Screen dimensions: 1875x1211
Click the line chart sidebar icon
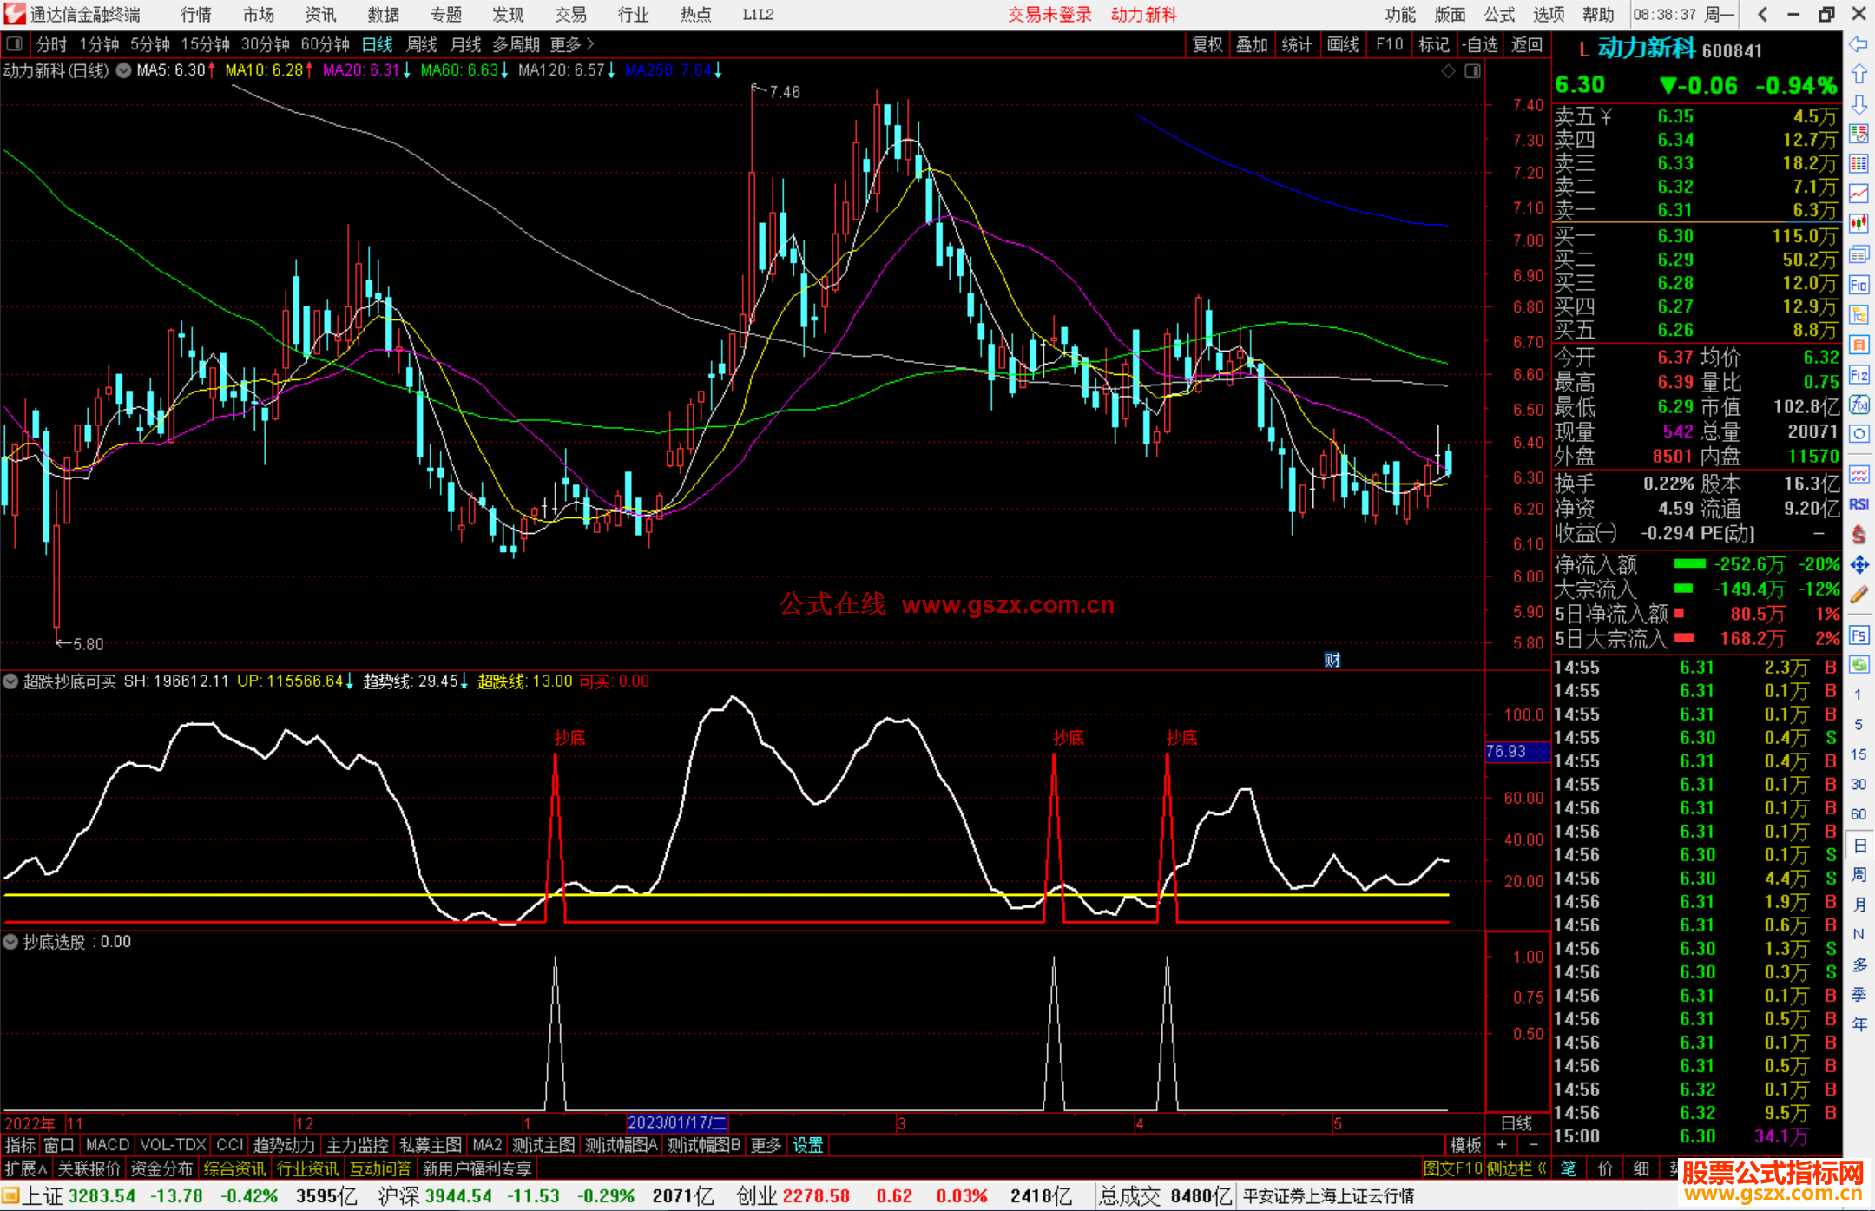pos(1859,194)
